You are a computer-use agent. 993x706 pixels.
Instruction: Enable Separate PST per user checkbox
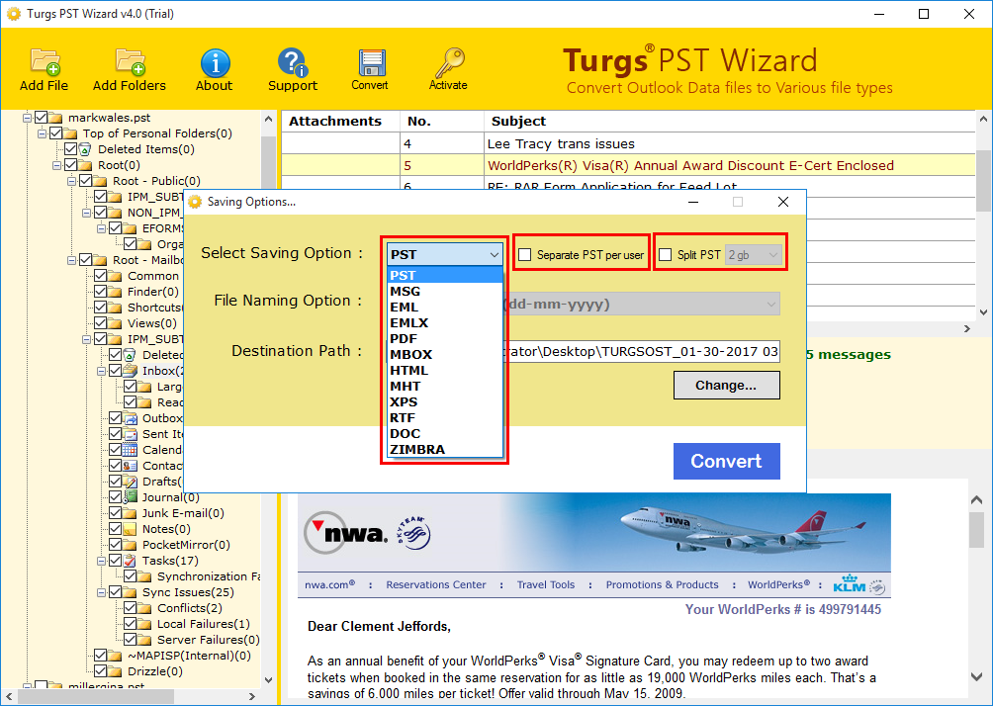click(525, 254)
